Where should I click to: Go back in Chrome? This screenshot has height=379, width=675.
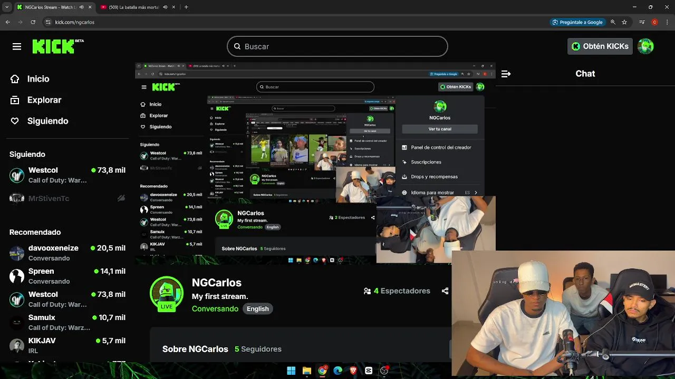[x=7, y=22]
